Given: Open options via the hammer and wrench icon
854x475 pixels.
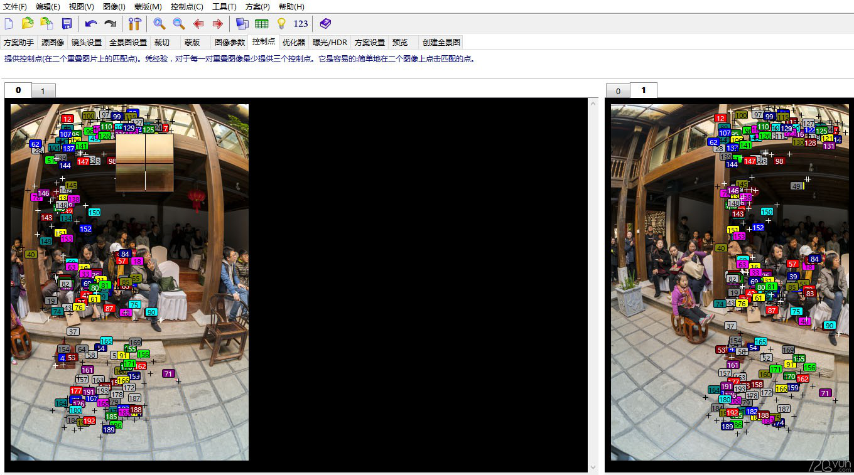Looking at the screenshot, I should pos(134,24).
